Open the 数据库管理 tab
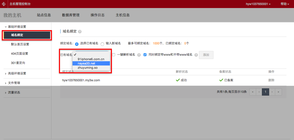Viewport: 294px width, 140px height. click(71, 15)
